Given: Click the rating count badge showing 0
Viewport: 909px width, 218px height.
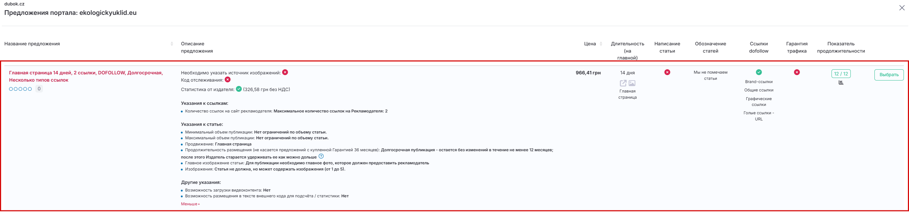Looking at the screenshot, I should pos(39,89).
